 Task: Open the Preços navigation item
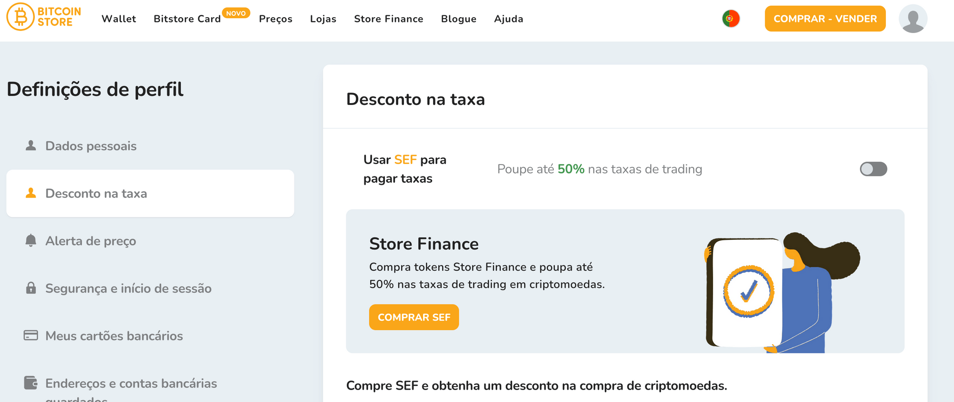276,19
